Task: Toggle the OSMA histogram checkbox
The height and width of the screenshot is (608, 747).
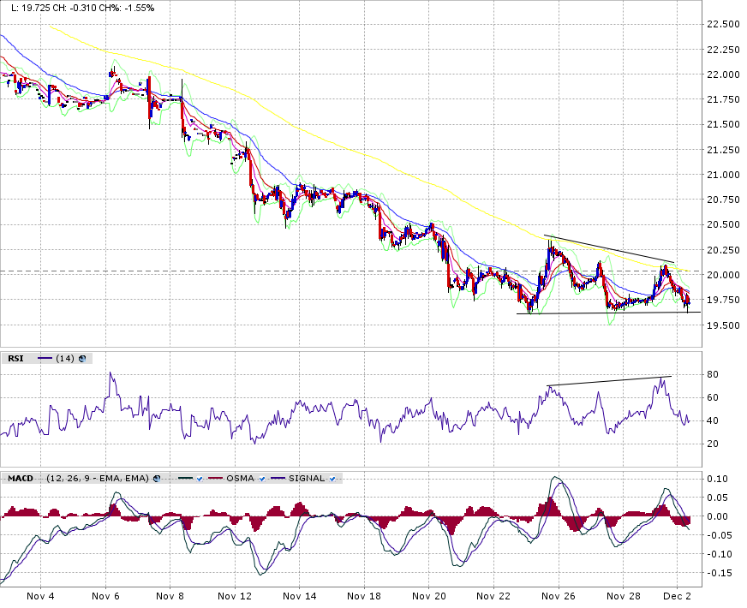Action: coord(262,479)
